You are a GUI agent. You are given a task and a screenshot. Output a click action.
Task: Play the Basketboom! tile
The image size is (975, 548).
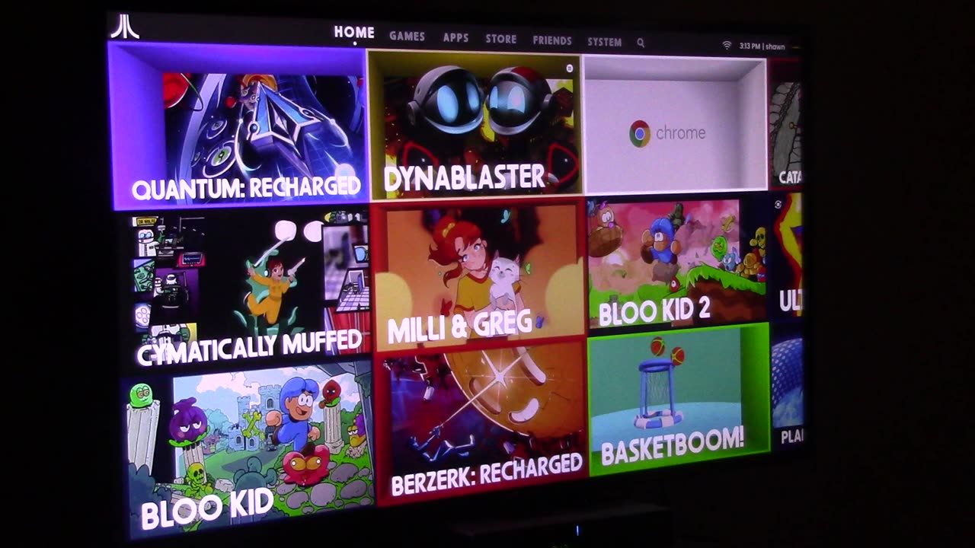tap(679, 399)
